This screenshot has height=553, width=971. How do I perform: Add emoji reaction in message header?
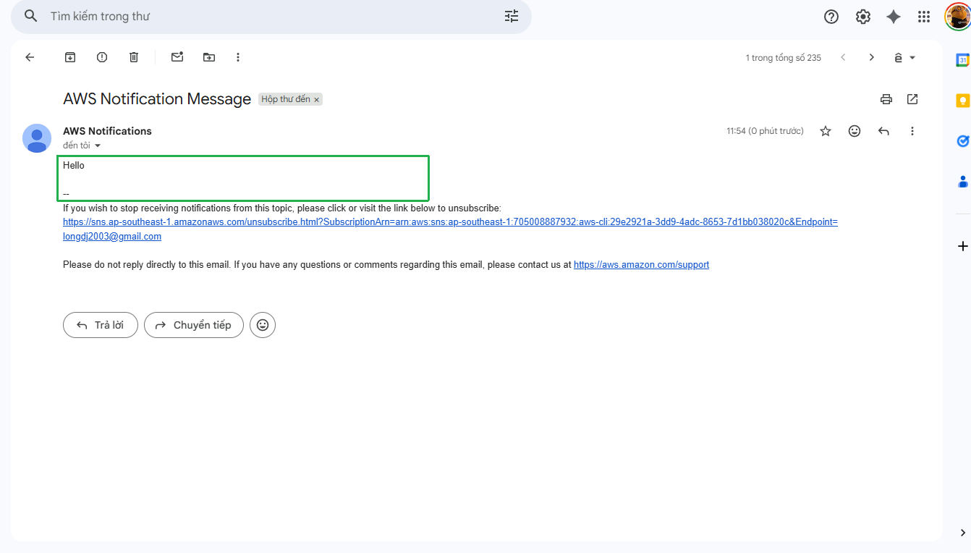point(855,131)
